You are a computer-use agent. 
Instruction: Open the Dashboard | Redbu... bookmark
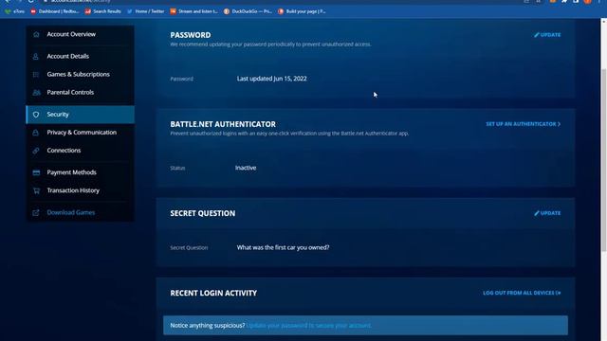pos(55,11)
